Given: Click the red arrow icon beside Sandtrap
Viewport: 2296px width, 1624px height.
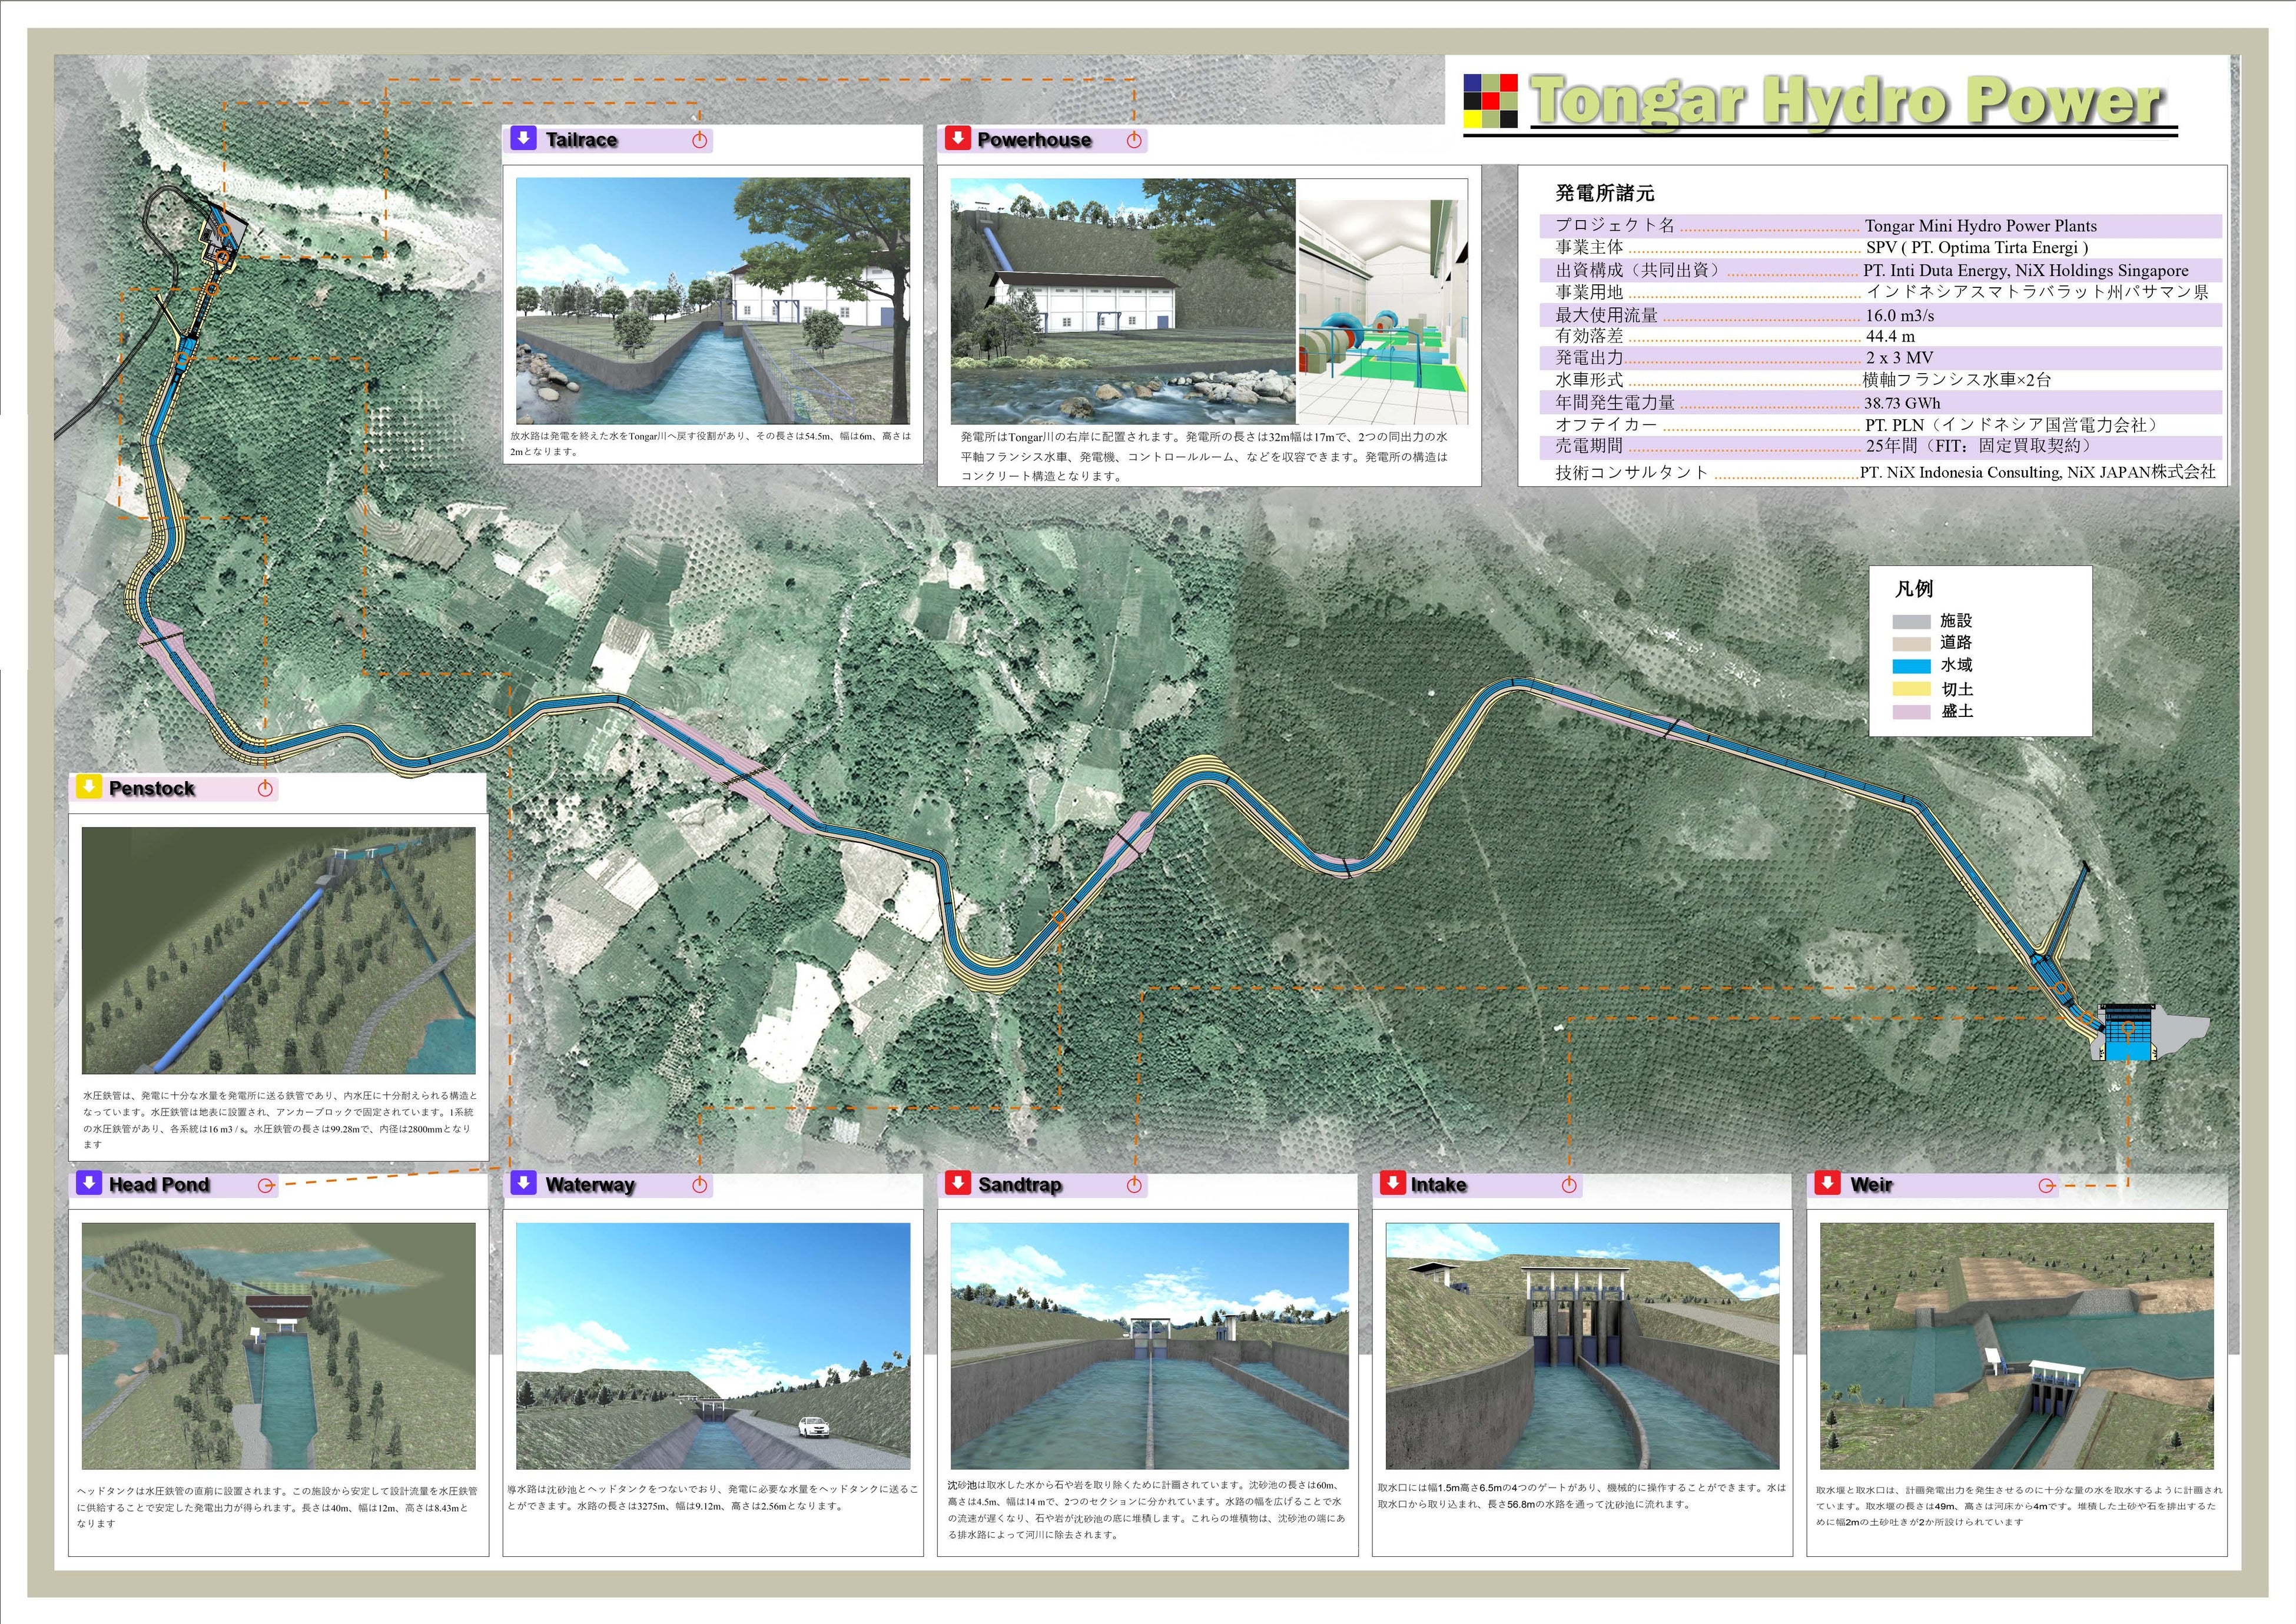Looking at the screenshot, I should pyautogui.click(x=957, y=1184).
